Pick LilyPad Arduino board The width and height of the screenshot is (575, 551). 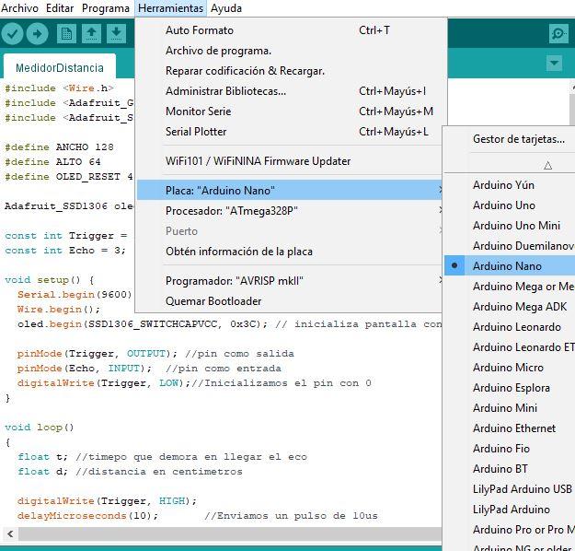pos(510,510)
